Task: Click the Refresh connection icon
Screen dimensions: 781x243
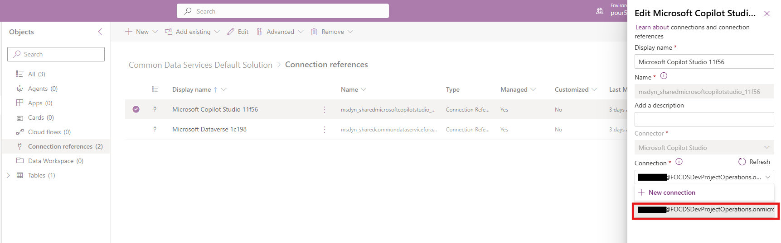Action: [x=742, y=162]
